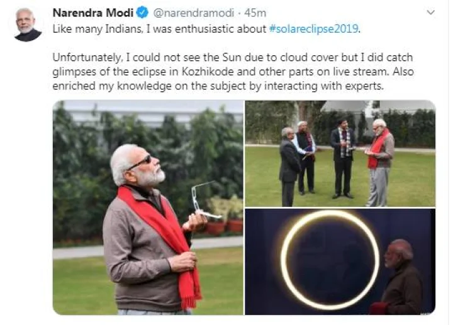This screenshot has width=453, height=325.
Task: Click the glowing eclipse ring on screen
Action: 330,260
